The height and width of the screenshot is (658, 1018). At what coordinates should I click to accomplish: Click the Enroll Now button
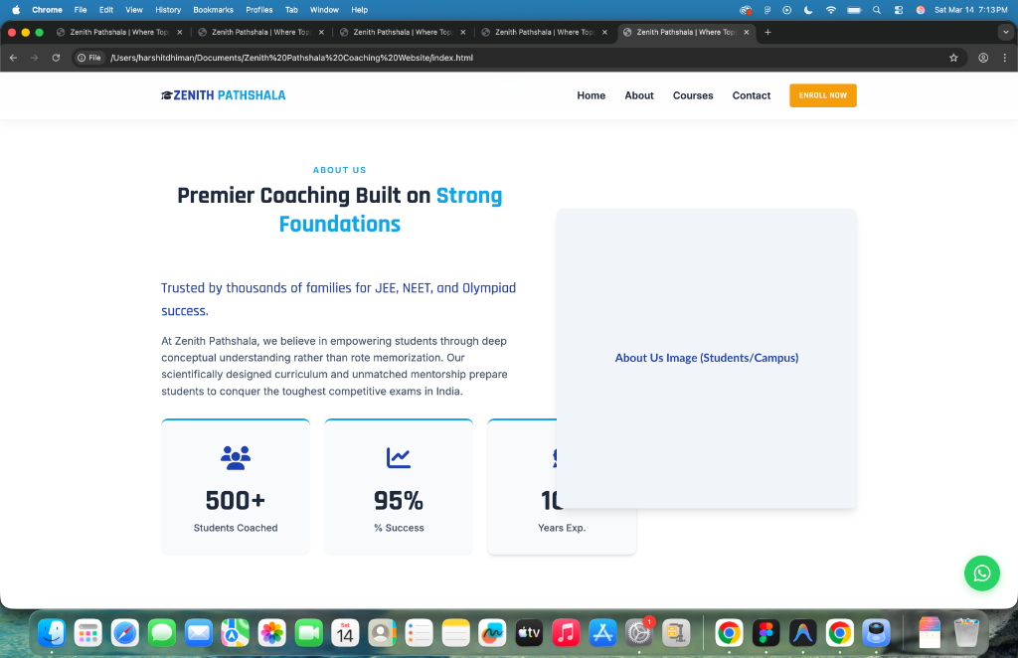coord(822,95)
